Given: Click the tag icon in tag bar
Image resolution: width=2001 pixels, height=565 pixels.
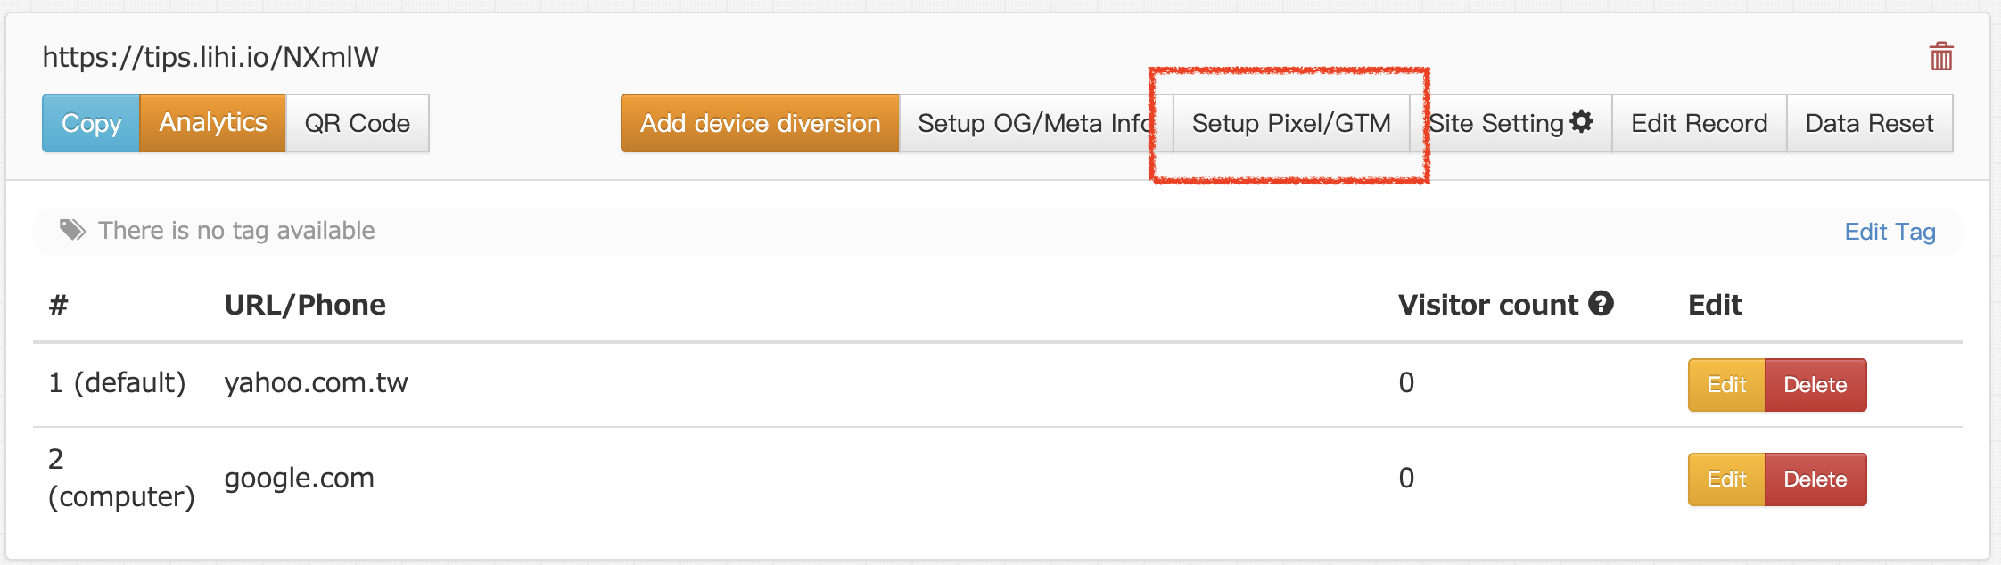Looking at the screenshot, I should tap(72, 231).
